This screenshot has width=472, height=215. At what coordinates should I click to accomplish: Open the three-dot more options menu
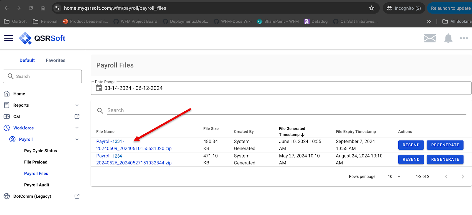464,38
